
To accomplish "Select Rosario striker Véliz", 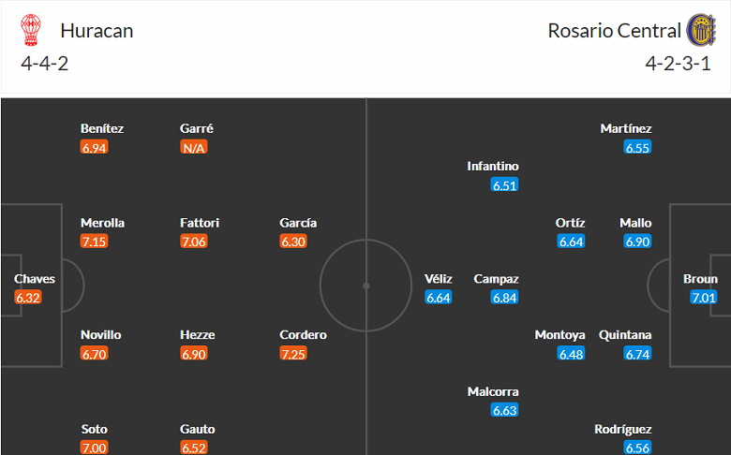I will tap(439, 279).
